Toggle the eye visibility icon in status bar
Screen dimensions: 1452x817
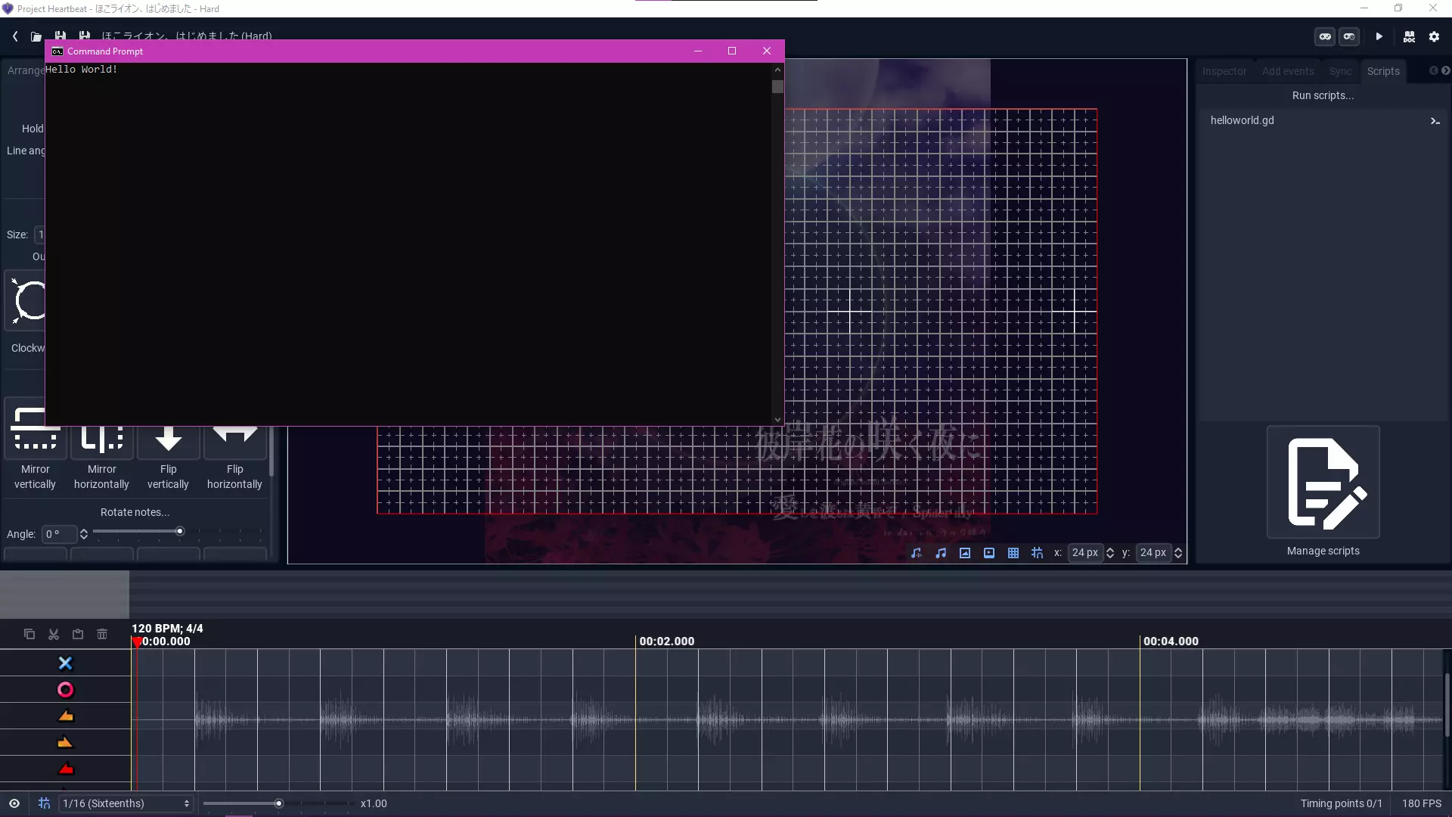pos(14,803)
